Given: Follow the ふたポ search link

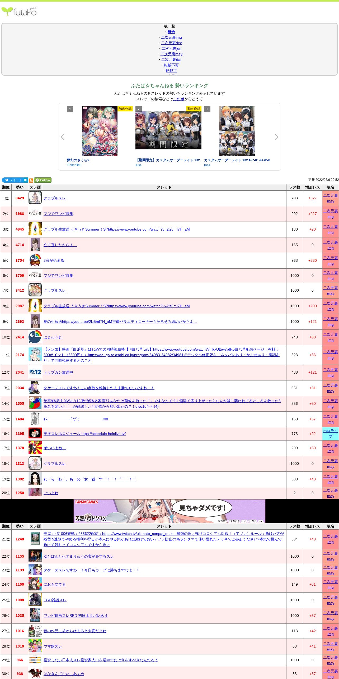Looking at the screenshot, I should pos(179,99).
